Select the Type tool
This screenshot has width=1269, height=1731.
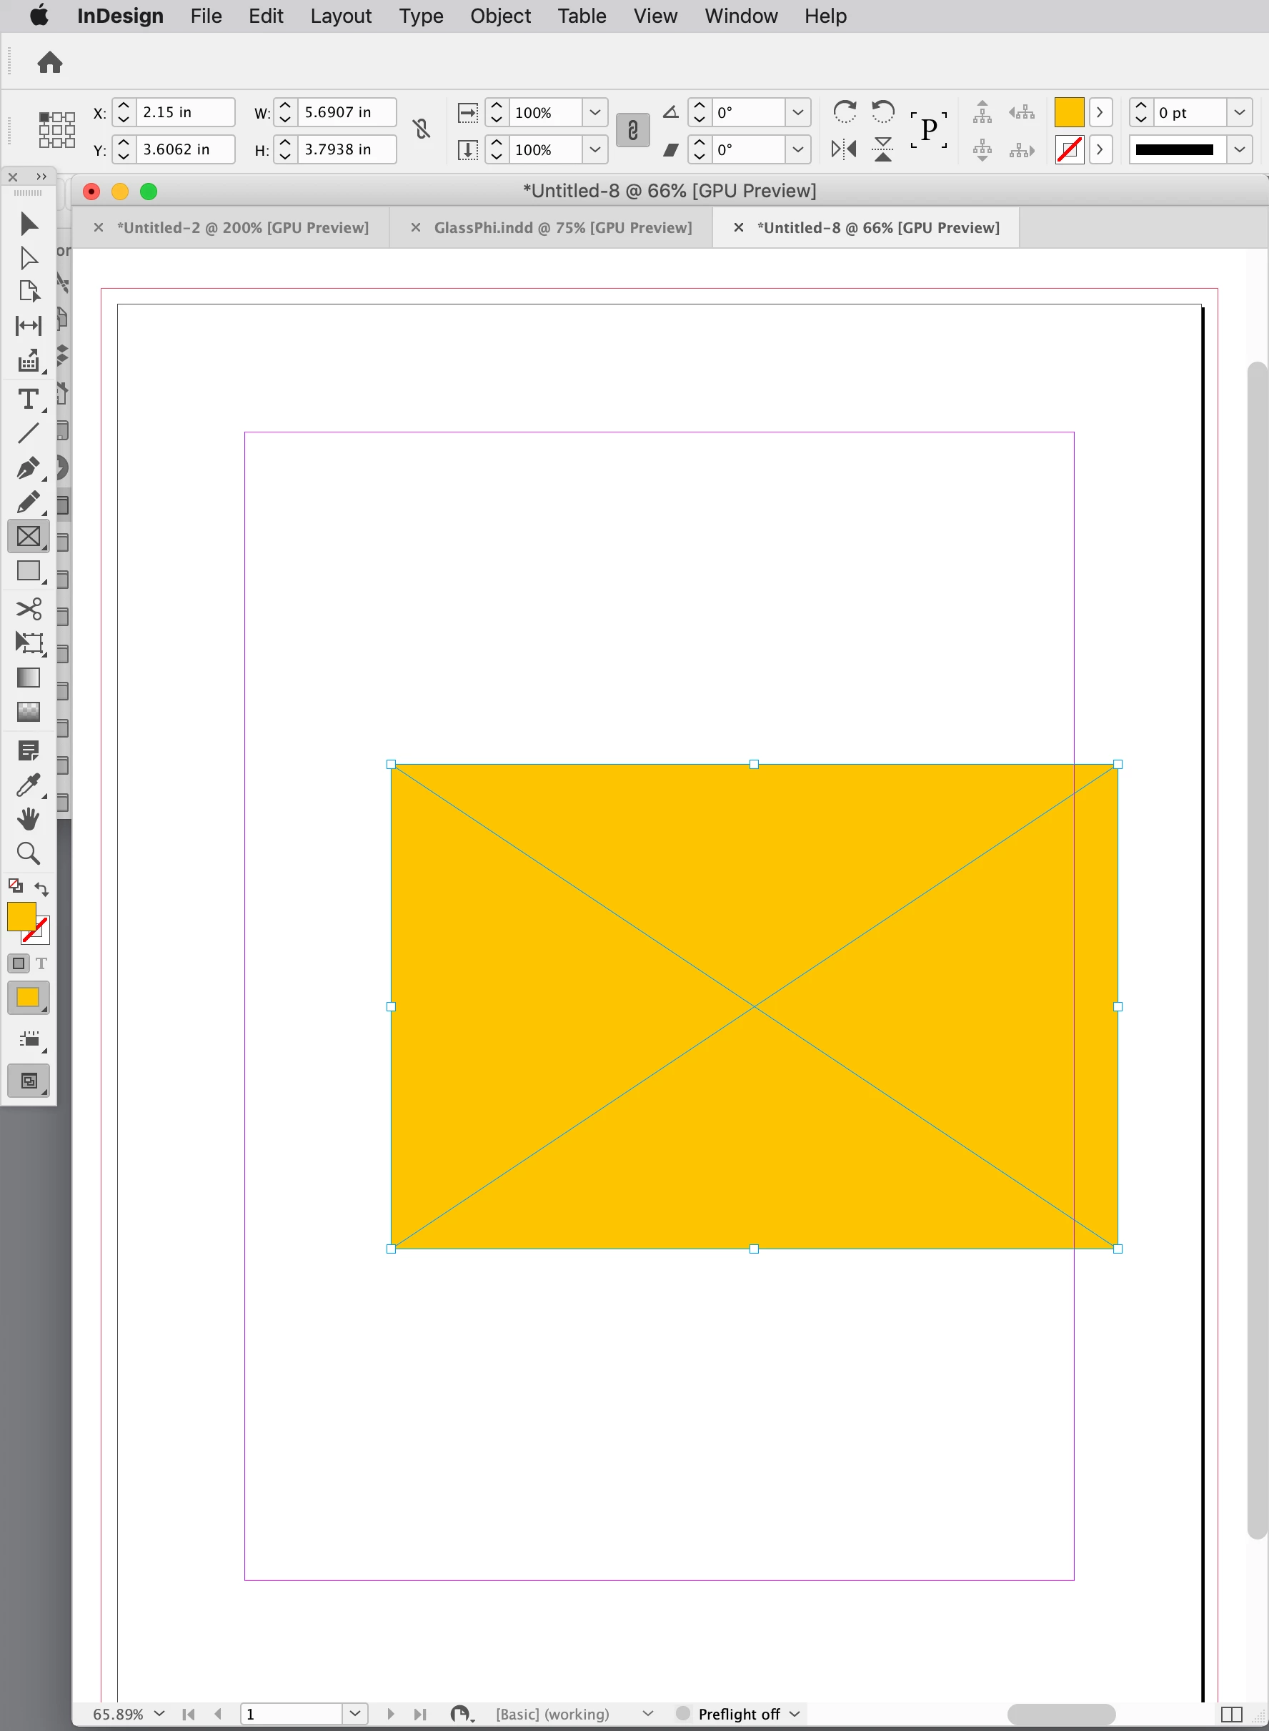[29, 399]
